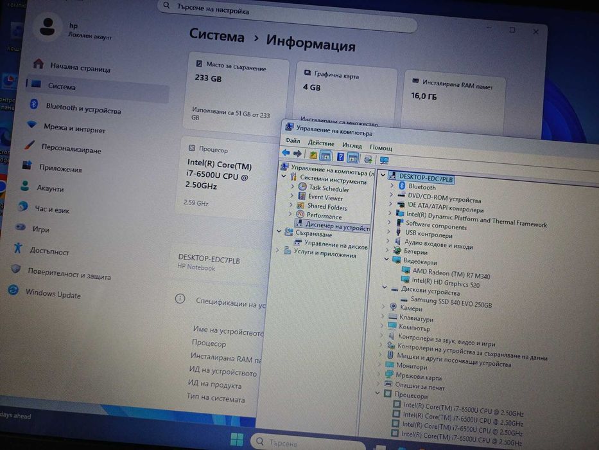The height and width of the screenshot is (450, 599).
Task: Collapse the Дискови устройства category
Action: tap(385, 287)
